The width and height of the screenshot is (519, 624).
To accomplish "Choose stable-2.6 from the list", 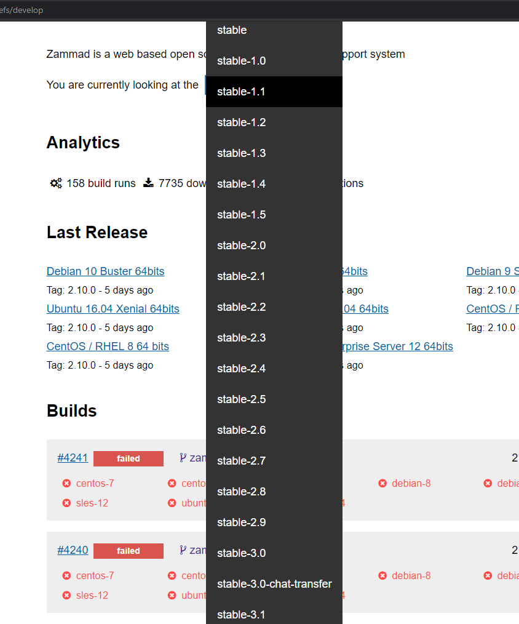I will [x=274, y=430].
